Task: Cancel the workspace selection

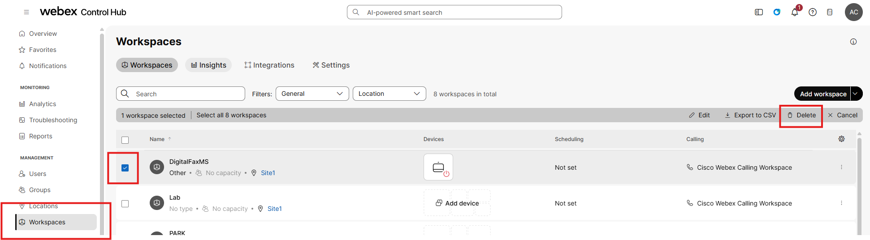Action: [x=843, y=115]
